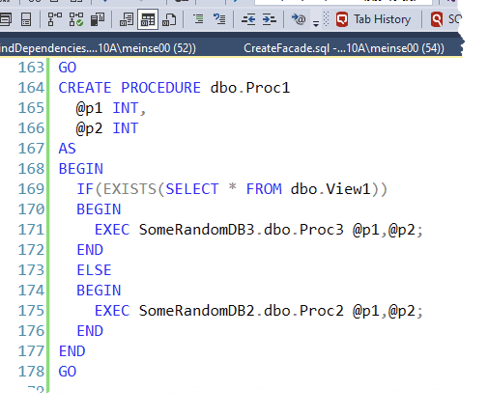Click line number 171 in the gutter
This screenshot has height=417, width=488.
click(x=31, y=230)
